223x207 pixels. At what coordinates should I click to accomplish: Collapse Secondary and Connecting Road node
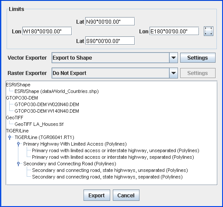tap(18, 164)
